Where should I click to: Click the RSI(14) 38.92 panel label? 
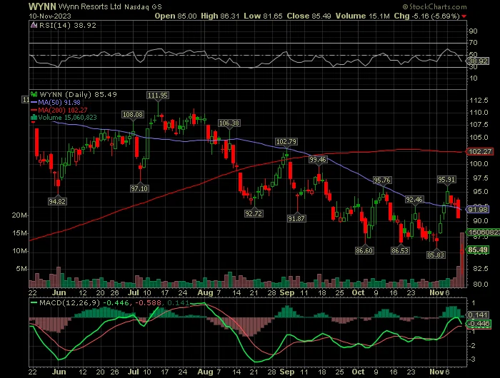point(68,25)
